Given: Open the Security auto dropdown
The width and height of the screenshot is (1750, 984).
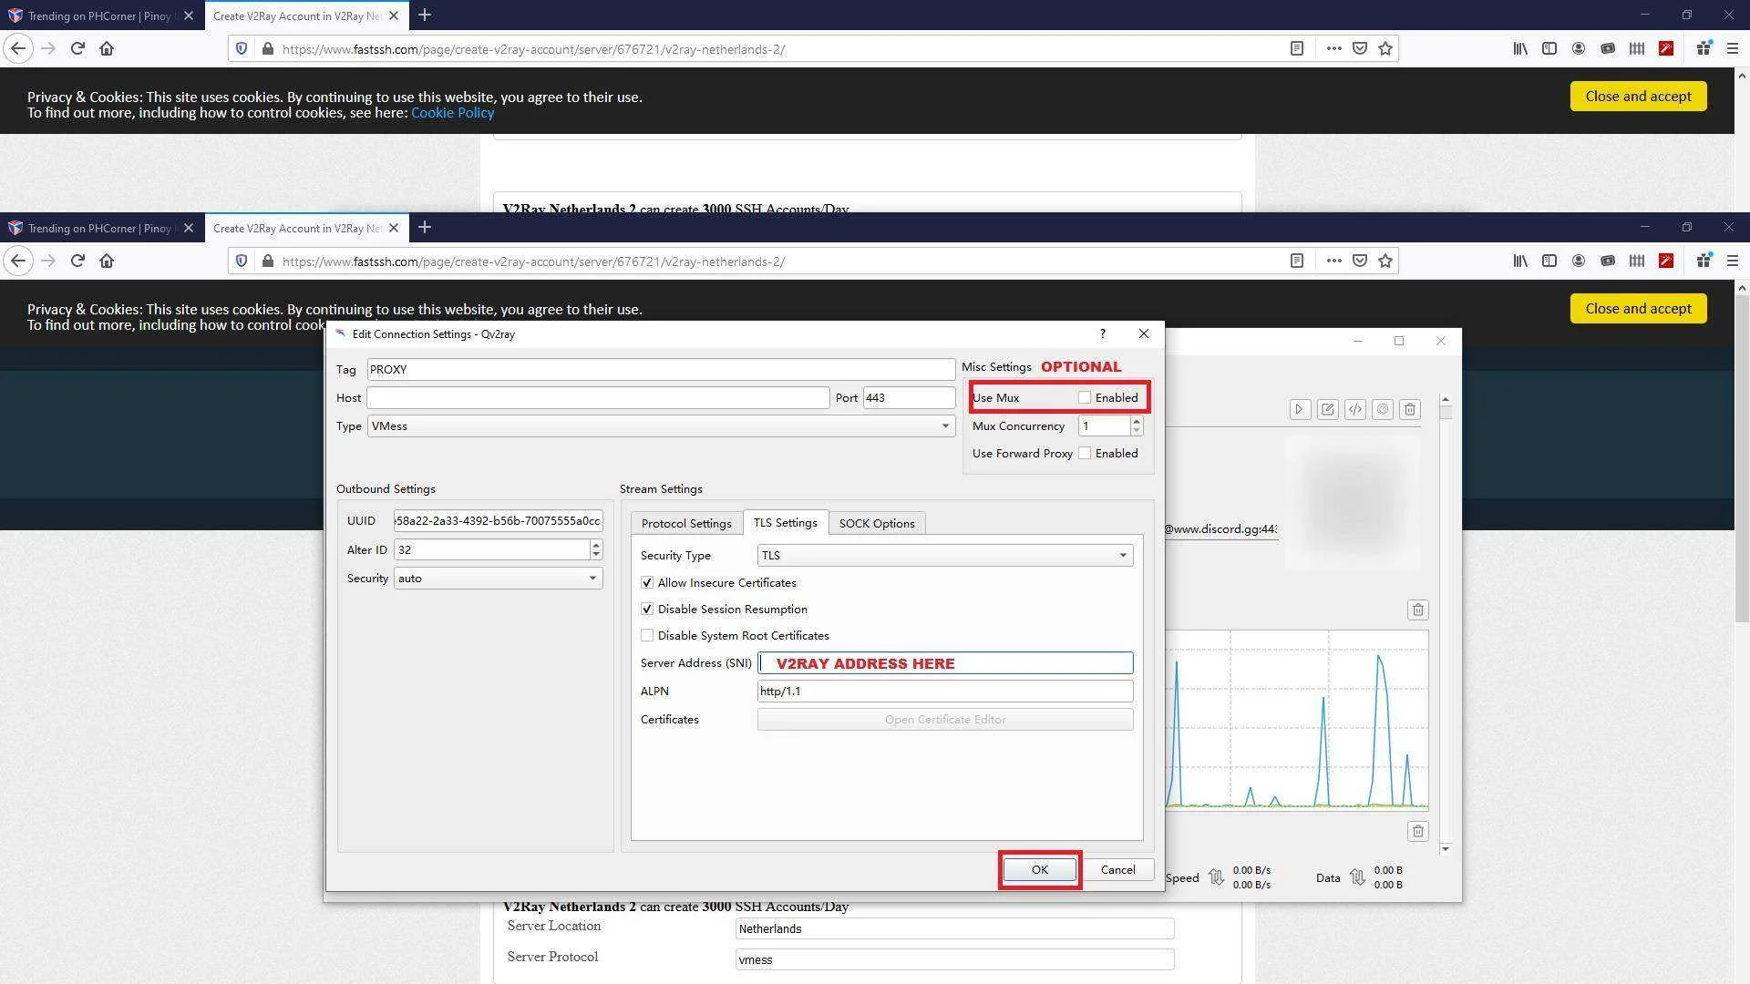Looking at the screenshot, I should 498,579.
